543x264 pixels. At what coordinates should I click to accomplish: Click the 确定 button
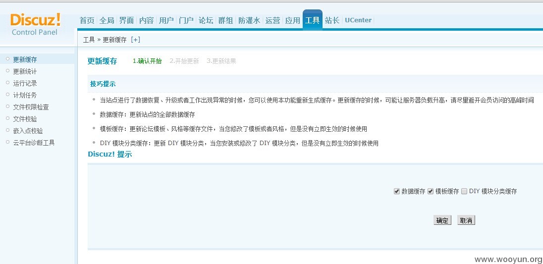[x=442, y=220]
